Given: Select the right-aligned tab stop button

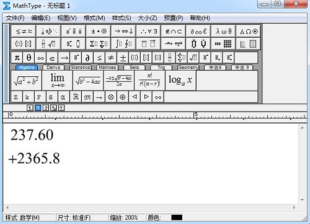Looking at the screenshot, I should pos(46,108).
